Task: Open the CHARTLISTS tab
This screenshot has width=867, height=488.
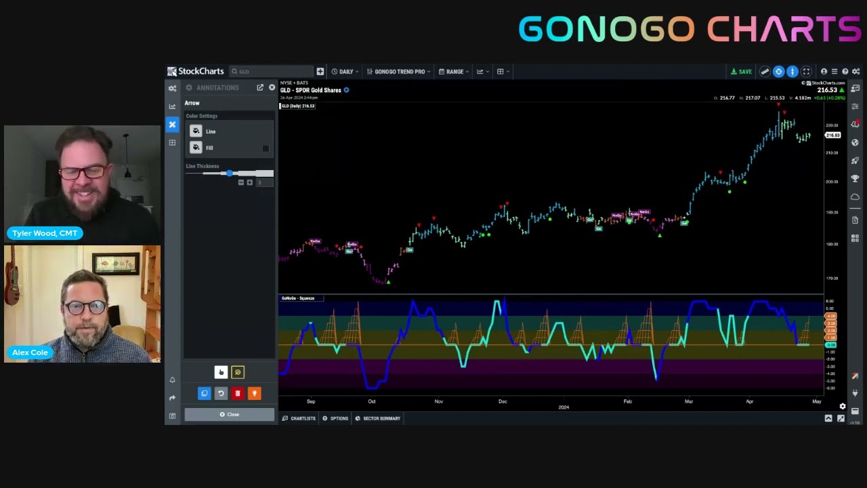Action: (299, 418)
